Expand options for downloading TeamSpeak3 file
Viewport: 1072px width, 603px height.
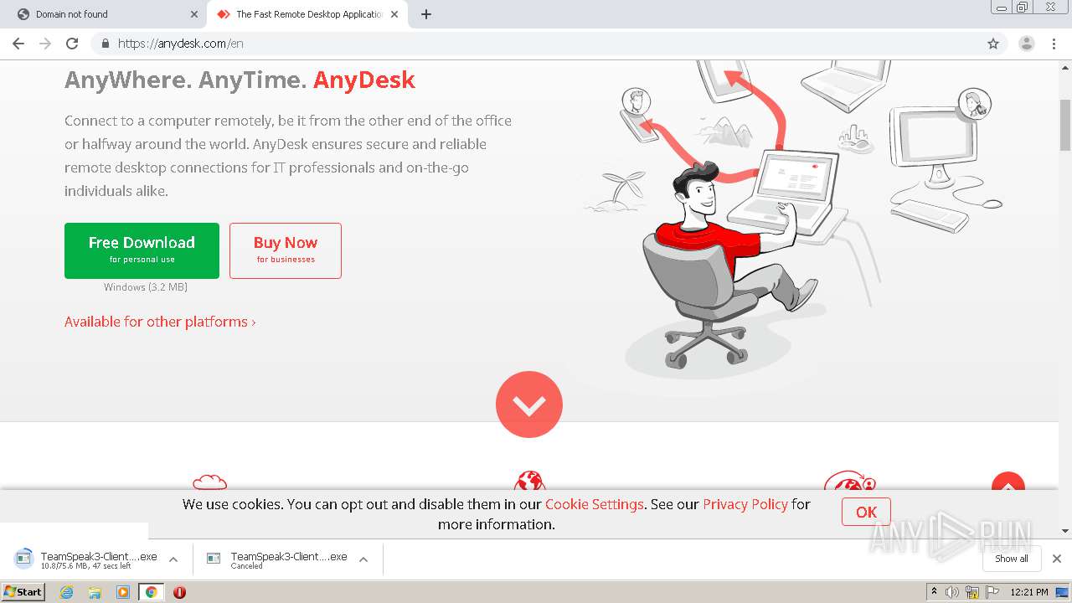pyautogui.click(x=173, y=559)
